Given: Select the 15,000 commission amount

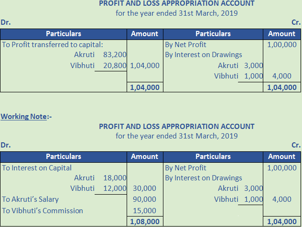Looking at the screenshot, I should click(x=145, y=210).
